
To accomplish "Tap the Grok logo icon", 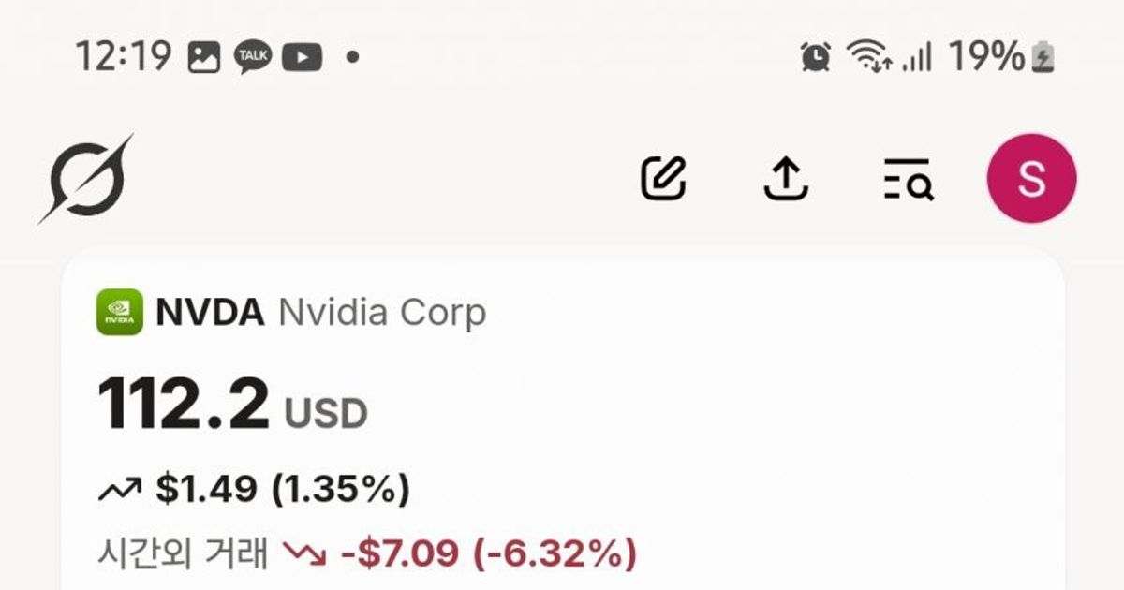I will coord(87,179).
